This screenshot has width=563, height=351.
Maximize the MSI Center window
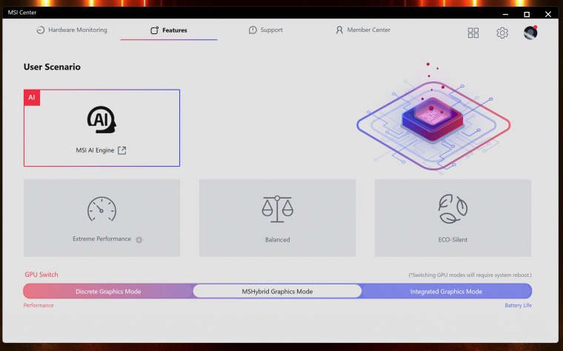tap(527, 14)
